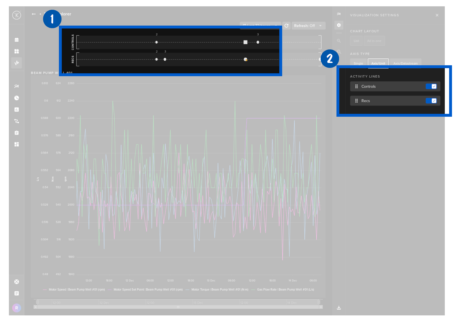Click the time range slider left handle
This screenshot has width=454, height=322.
pyautogui.click(x=37, y=302)
